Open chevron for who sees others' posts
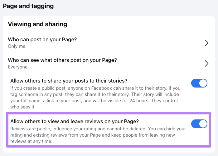 coord(206,63)
